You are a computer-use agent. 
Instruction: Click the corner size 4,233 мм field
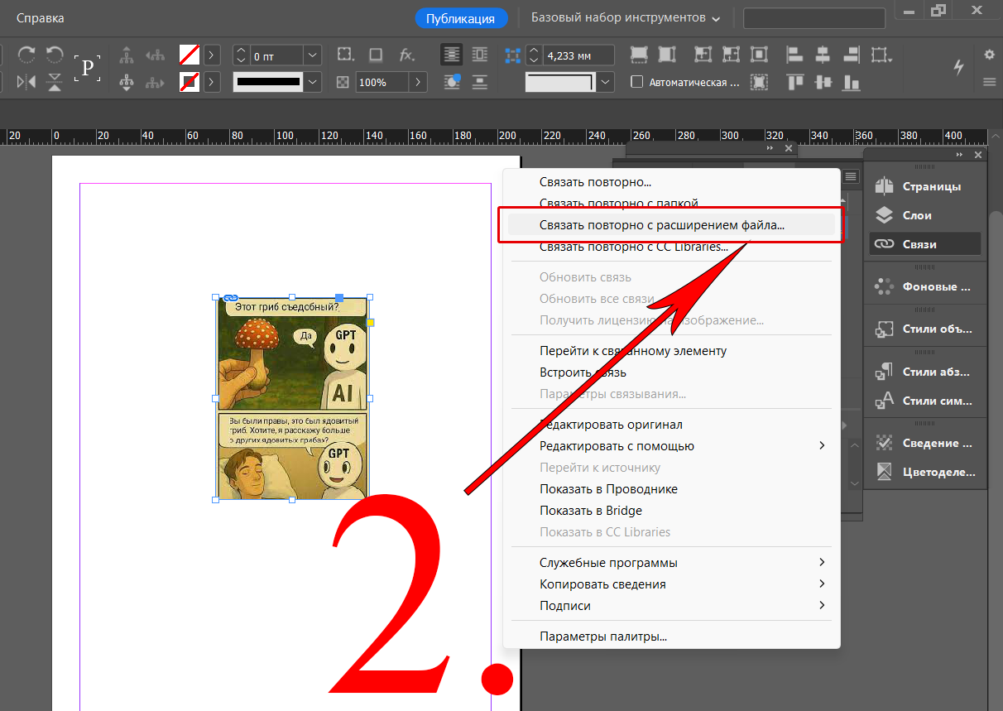pyautogui.click(x=578, y=55)
